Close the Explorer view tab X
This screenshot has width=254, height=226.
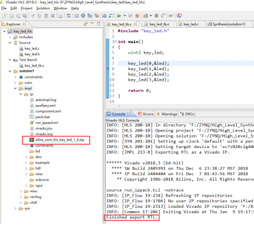pyautogui.click(x=24, y=24)
